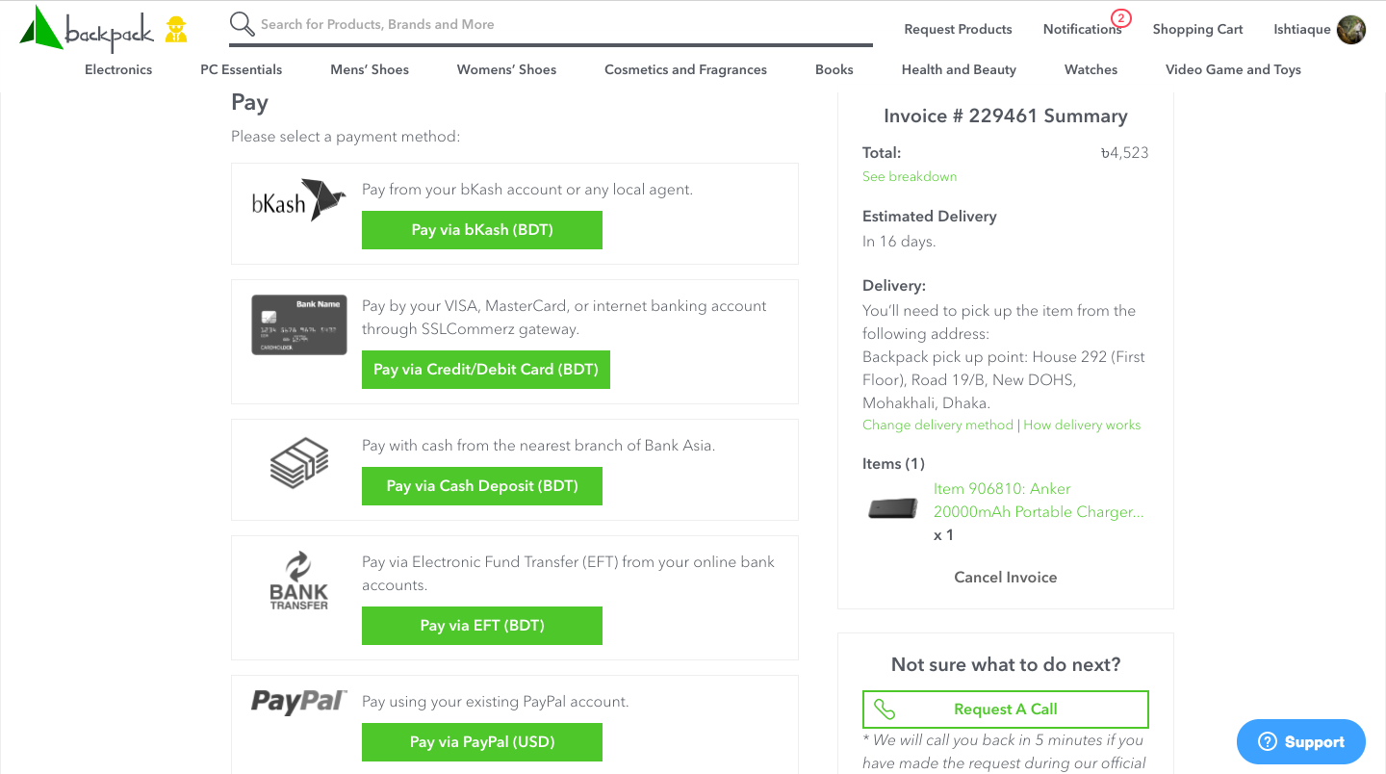Click Change delivery method link
Screen dimensions: 1386x774
(x=937, y=425)
